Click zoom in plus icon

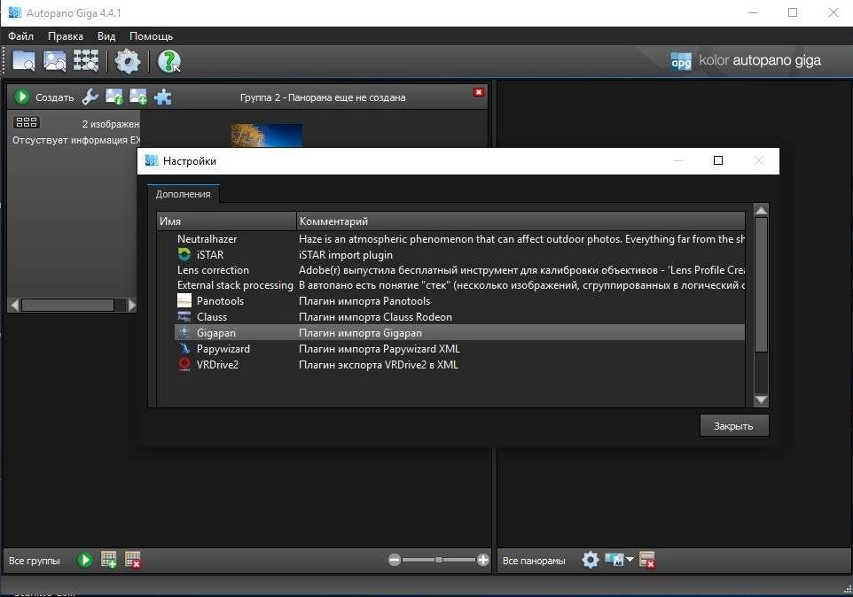click(482, 560)
